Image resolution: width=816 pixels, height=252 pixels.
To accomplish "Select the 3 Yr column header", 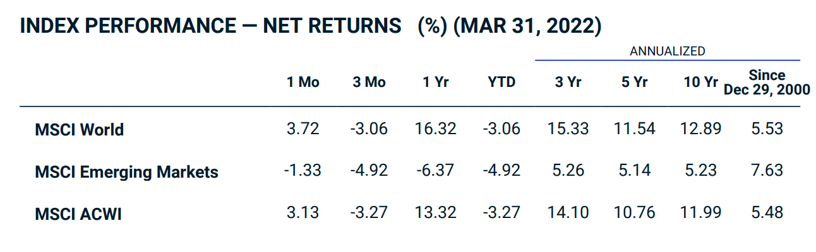I will click(568, 83).
